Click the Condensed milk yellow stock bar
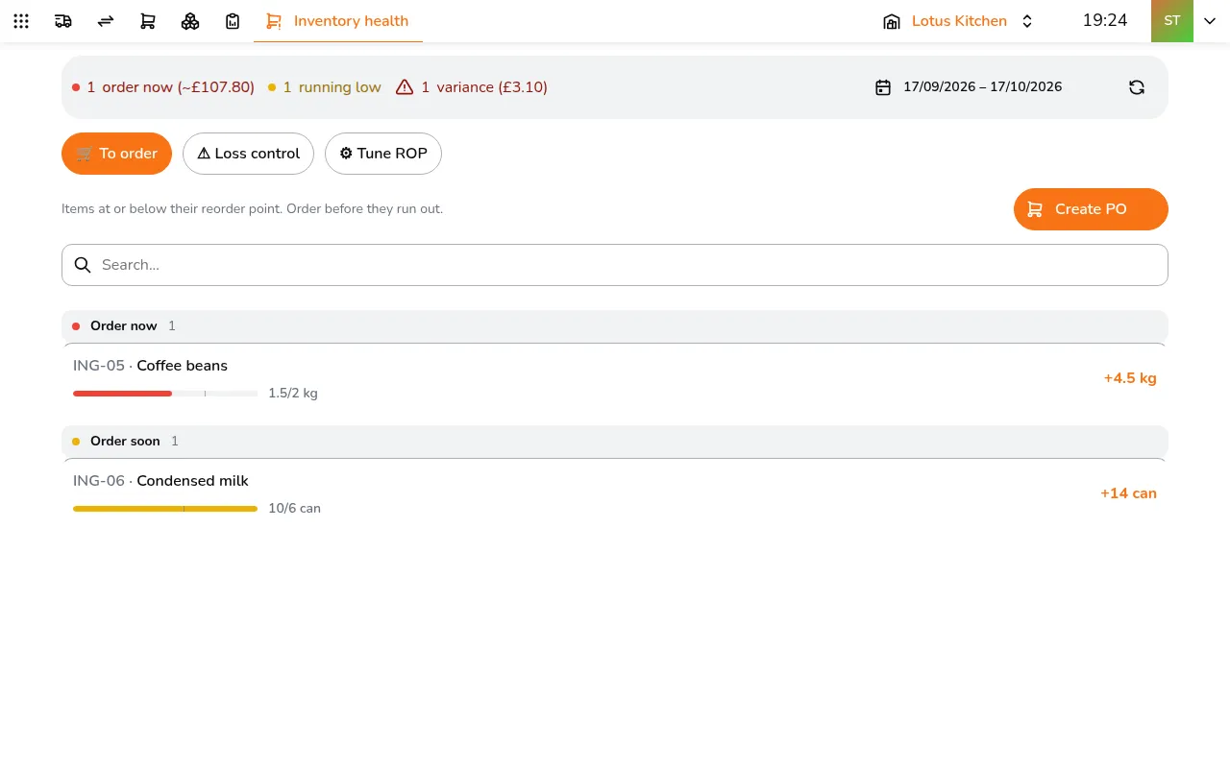This screenshot has height=768, width=1230. coord(165,509)
